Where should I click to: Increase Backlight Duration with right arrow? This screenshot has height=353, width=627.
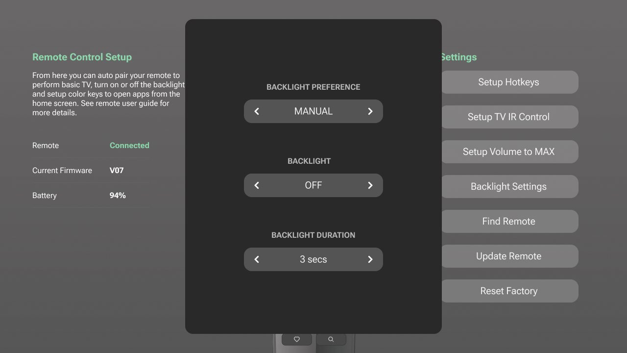(x=370, y=259)
